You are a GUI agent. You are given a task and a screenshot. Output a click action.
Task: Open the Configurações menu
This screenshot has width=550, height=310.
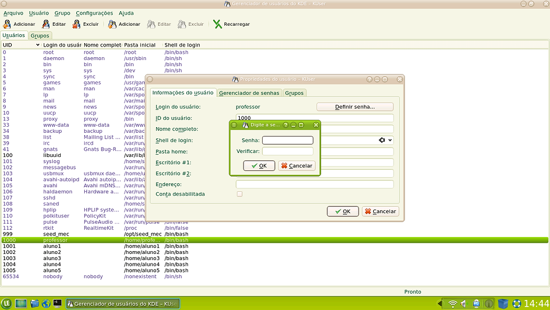94,13
